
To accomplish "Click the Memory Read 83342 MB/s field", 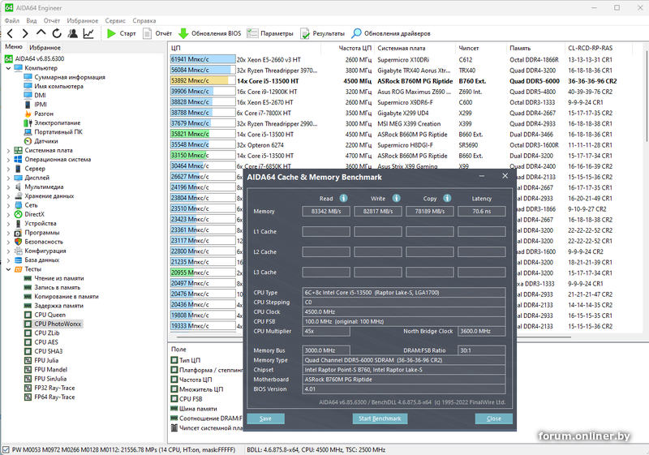I will tap(326, 212).
